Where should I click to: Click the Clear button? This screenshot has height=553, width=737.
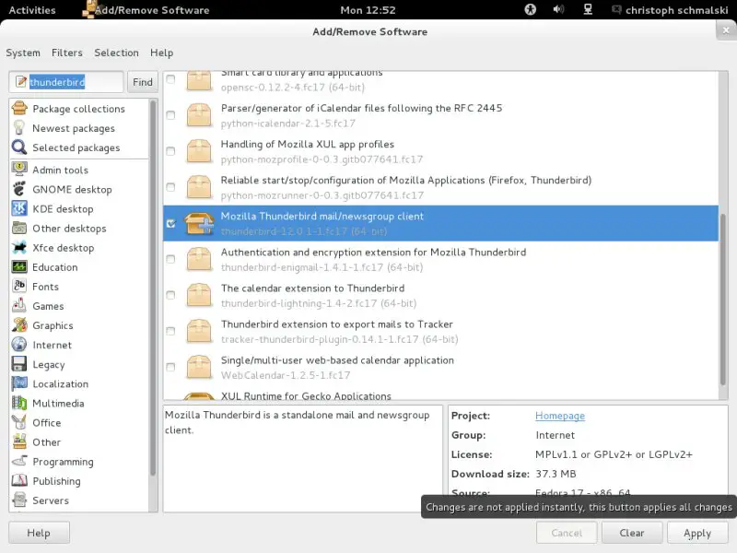632,533
